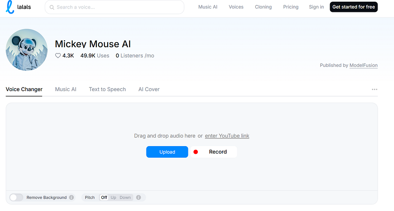Click the search magnifier icon
The image size is (394, 211).
point(52,7)
